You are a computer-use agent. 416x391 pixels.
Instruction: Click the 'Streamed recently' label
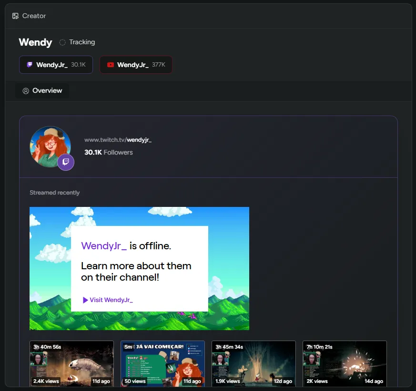point(55,193)
